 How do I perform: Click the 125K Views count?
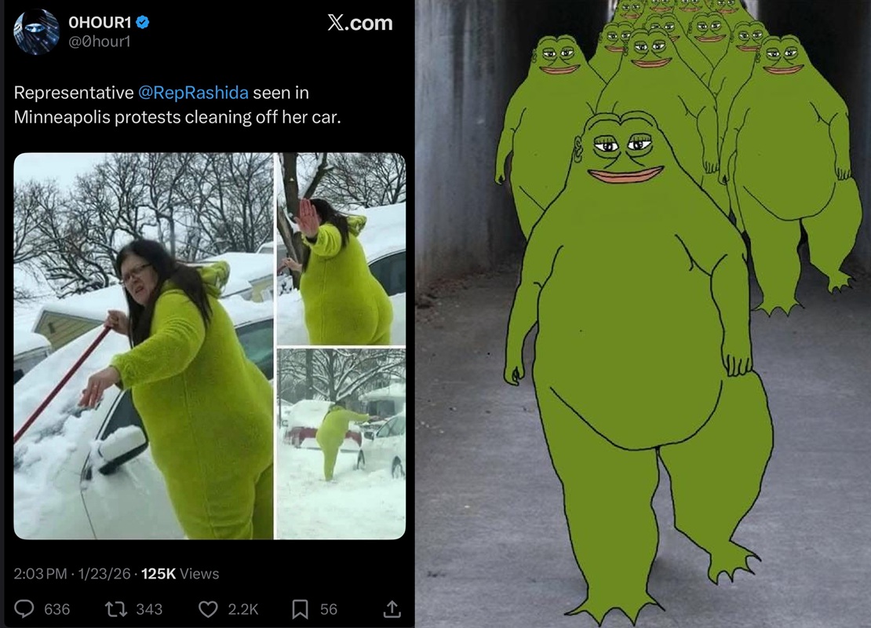tap(180, 574)
